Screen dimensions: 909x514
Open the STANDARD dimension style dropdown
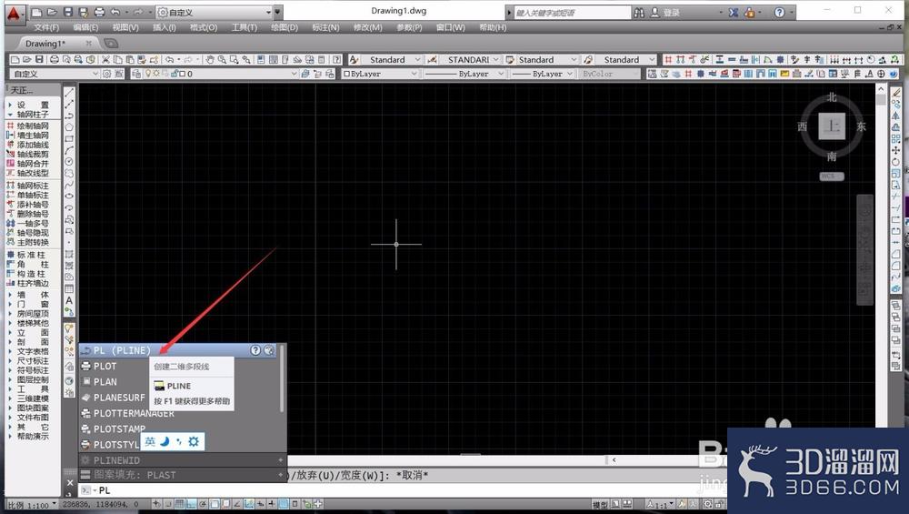coord(495,59)
